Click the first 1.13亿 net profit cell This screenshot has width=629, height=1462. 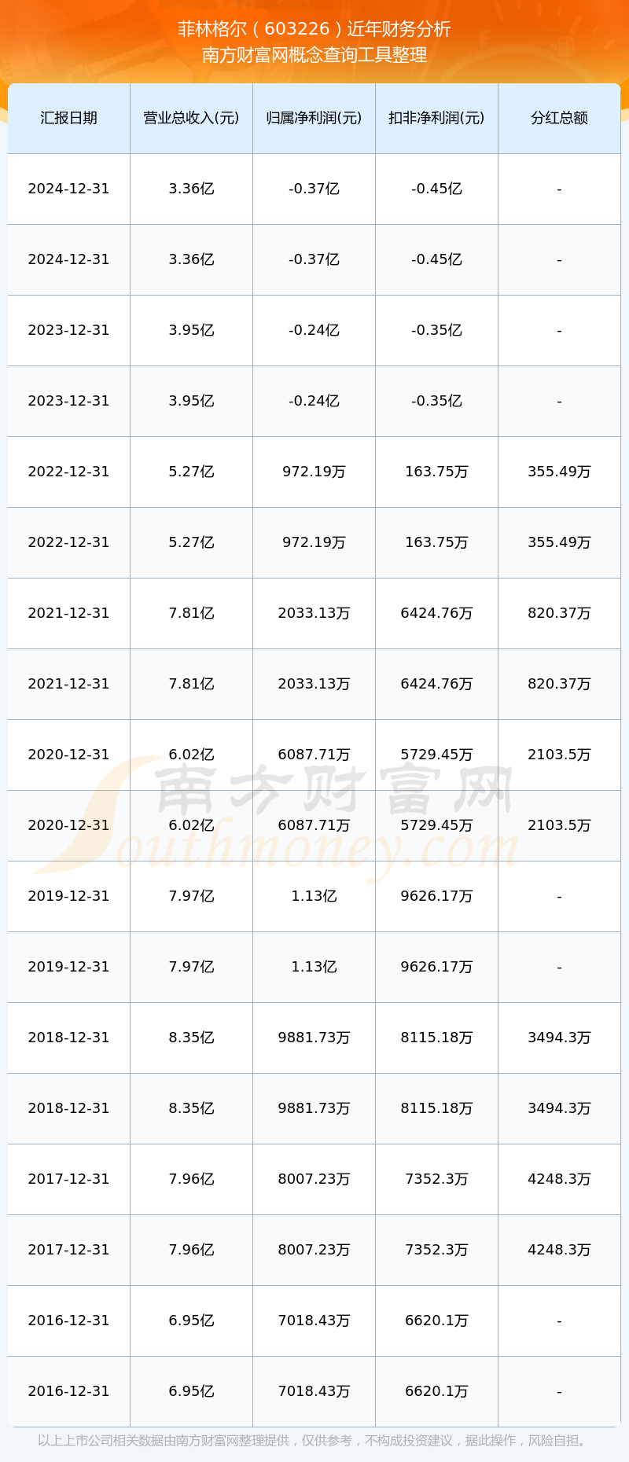pyautogui.click(x=314, y=896)
